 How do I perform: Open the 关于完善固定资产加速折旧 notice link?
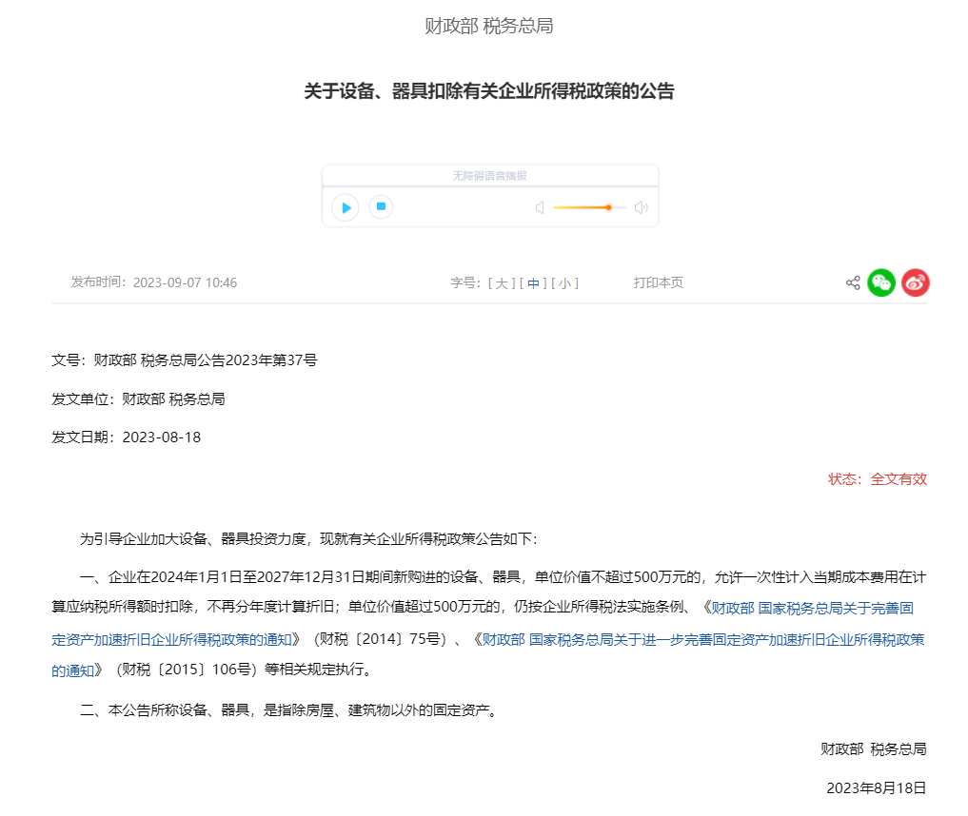812,607
